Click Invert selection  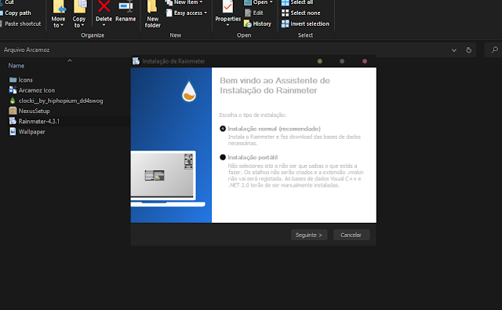305,24
